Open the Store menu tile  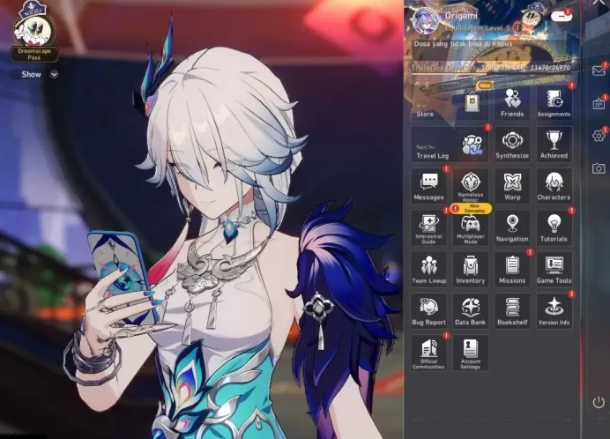[450, 103]
